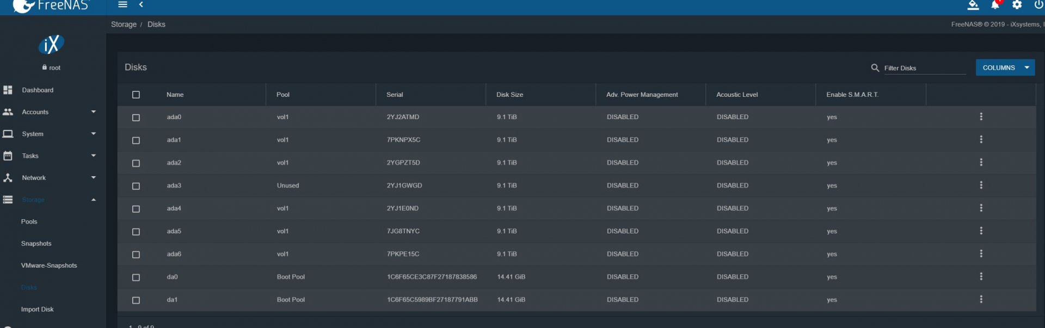Click the FreeNAS logo
Image resolution: width=1045 pixels, height=328 pixels.
[x=50, y=6]
